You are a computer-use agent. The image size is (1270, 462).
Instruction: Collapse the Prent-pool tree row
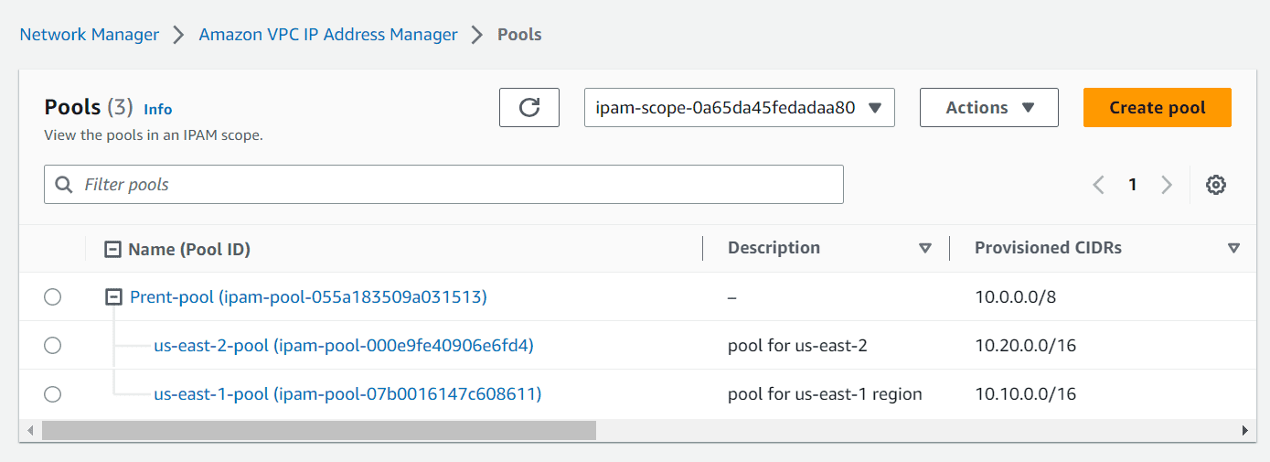click(113, 296)
